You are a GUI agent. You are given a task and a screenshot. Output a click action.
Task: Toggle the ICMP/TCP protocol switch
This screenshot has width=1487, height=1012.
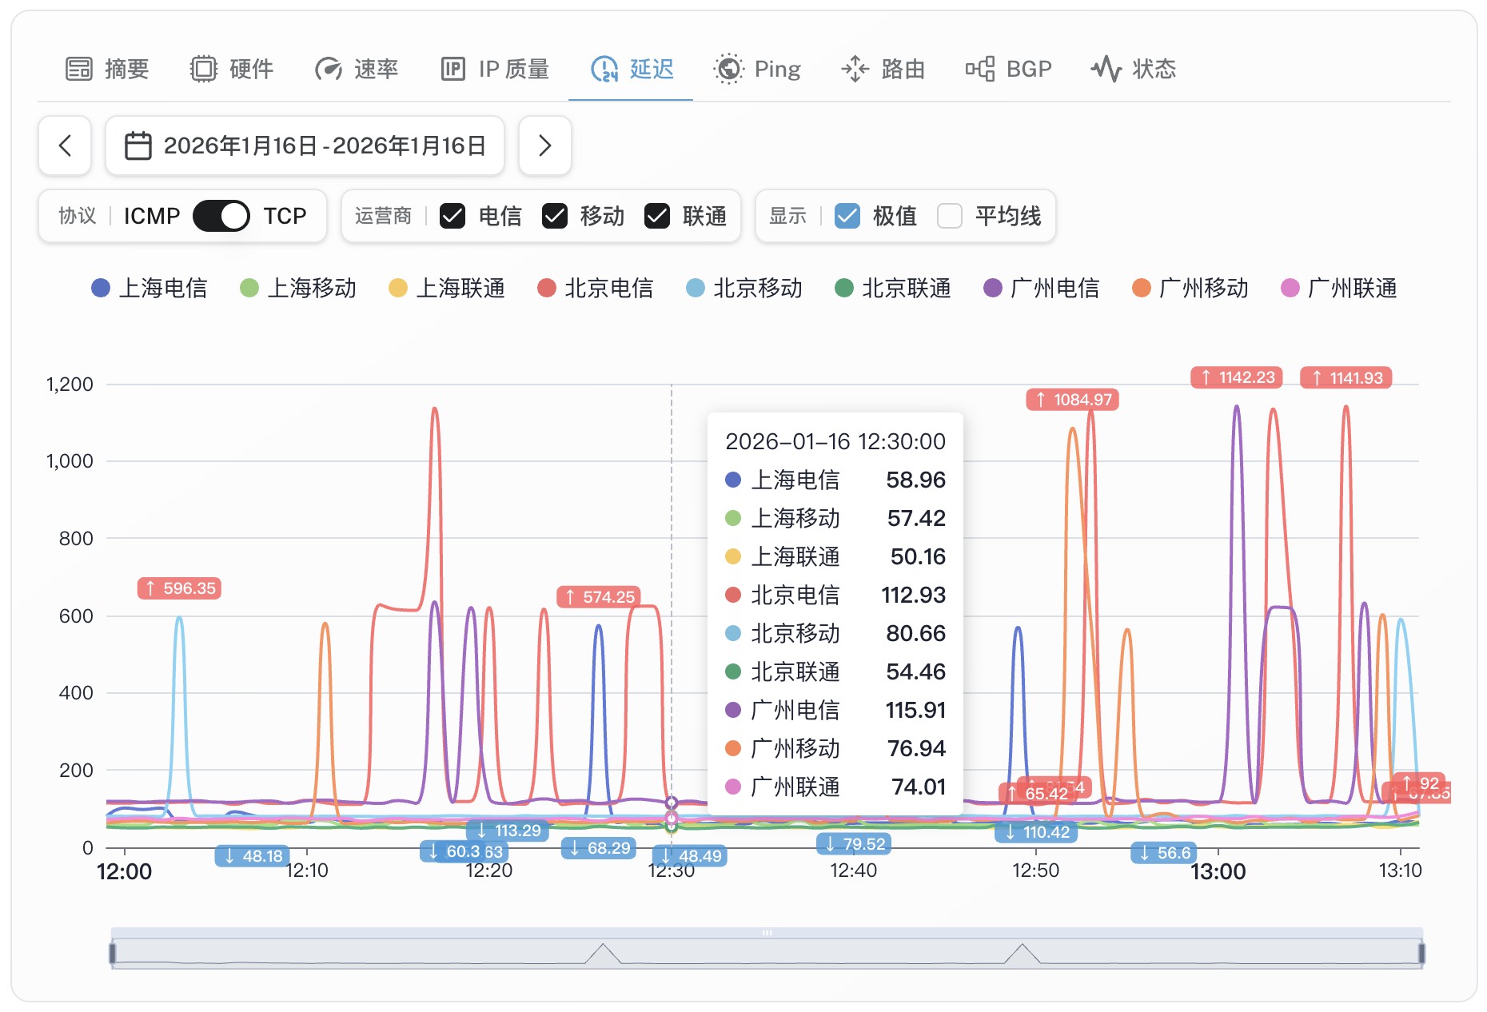[x=221, y=216]
